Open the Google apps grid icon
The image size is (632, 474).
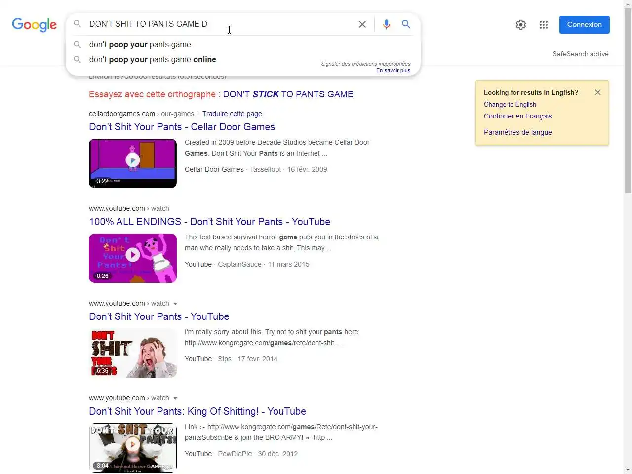pyautogui.click(x=544, y=25)
